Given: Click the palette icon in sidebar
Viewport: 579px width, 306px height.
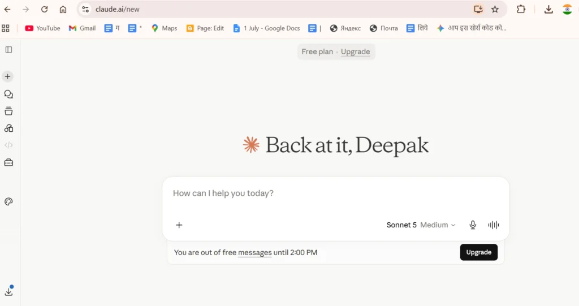Looking at the screenshot, I should click(x=8, y=201).
